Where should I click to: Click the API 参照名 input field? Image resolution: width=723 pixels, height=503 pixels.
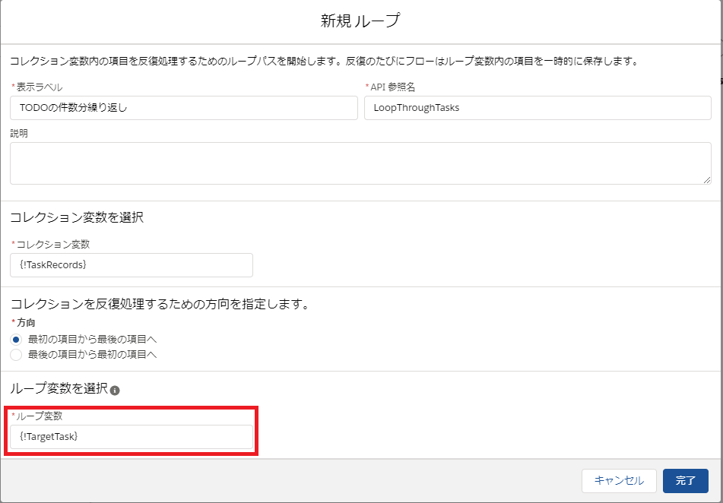click(x=537, y=108)
